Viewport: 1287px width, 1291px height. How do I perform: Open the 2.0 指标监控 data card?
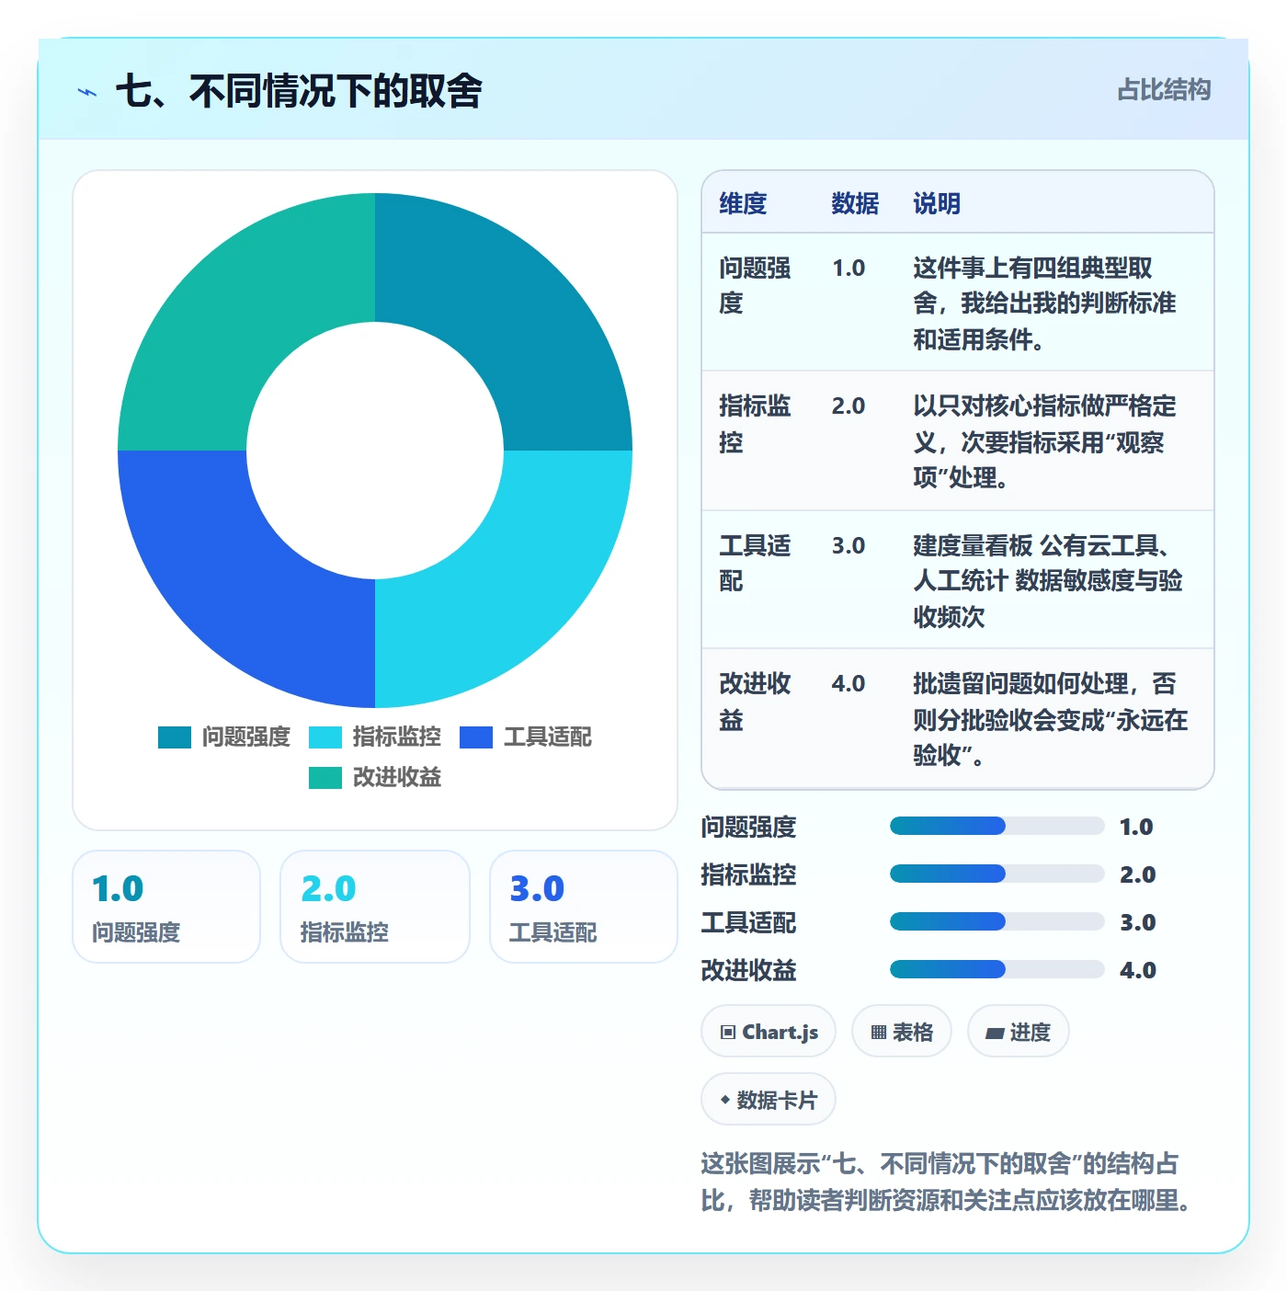click(375, 907)
